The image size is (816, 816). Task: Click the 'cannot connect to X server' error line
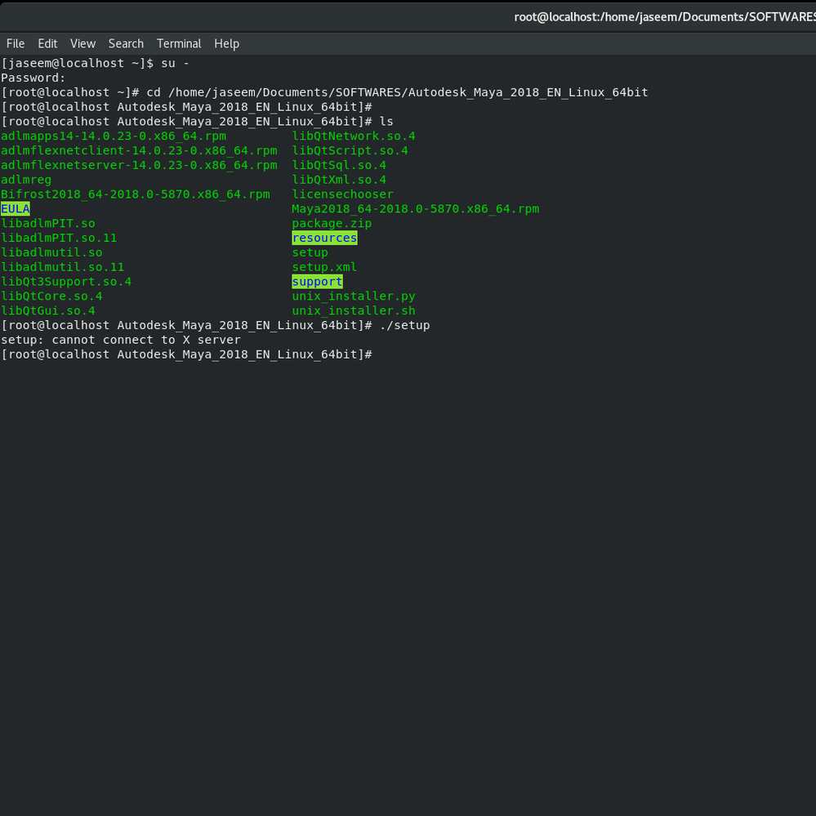(121, 340)
